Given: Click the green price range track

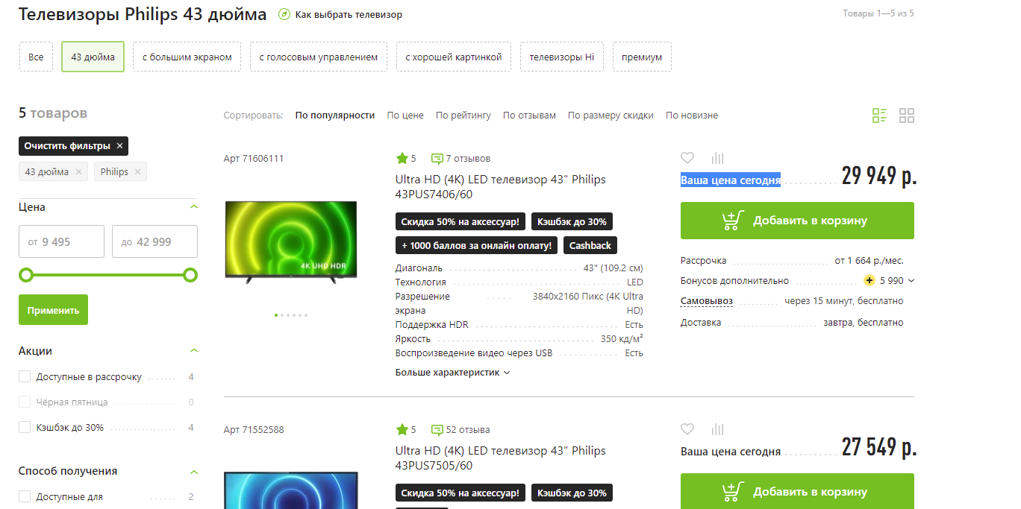Looking at the screenshot, I should click(x=108, y=275).
